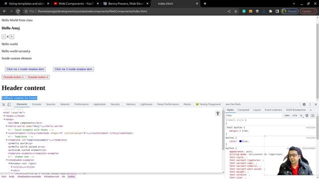Expand the template templateexample node
319x179 pixels.
pos(6,140)
